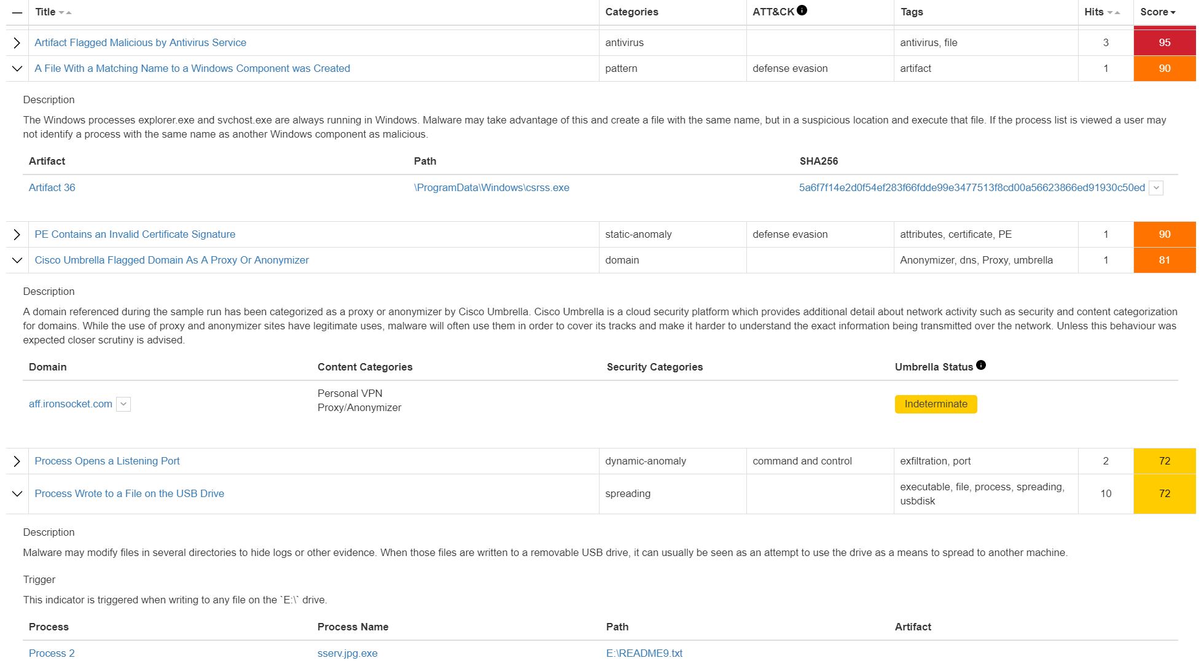The height and width of the screenshot is (666, 1204).
Task: Expand the PE Contains Invalid Certificate row
Action: 17,235
